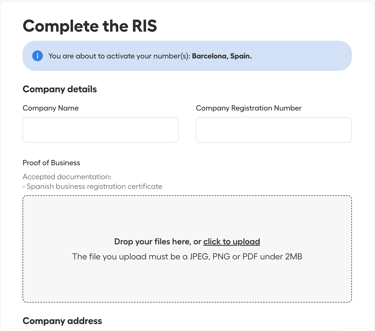Click the Proof of Business label
This screenshot has height=331, width=375.
click(x=51, y=163)
